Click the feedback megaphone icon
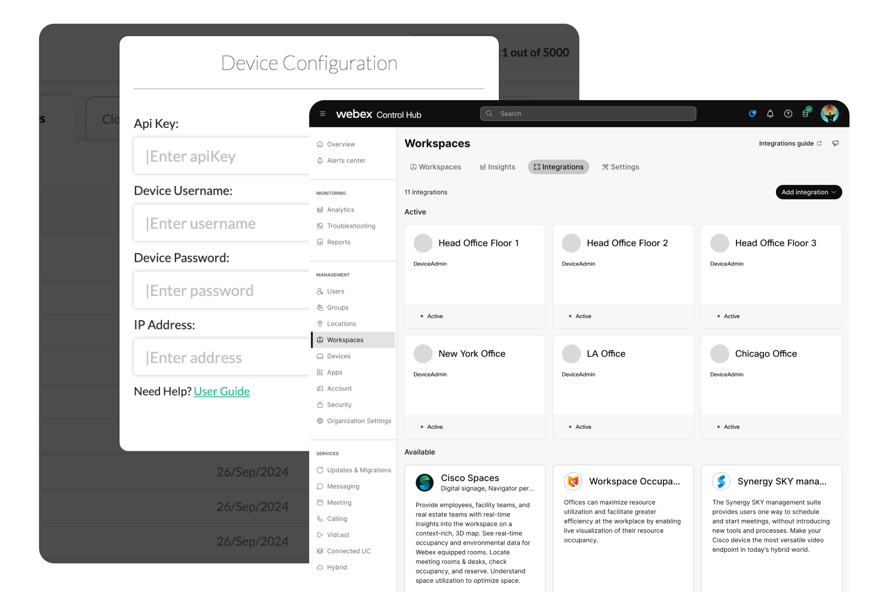 coord(835,144)
